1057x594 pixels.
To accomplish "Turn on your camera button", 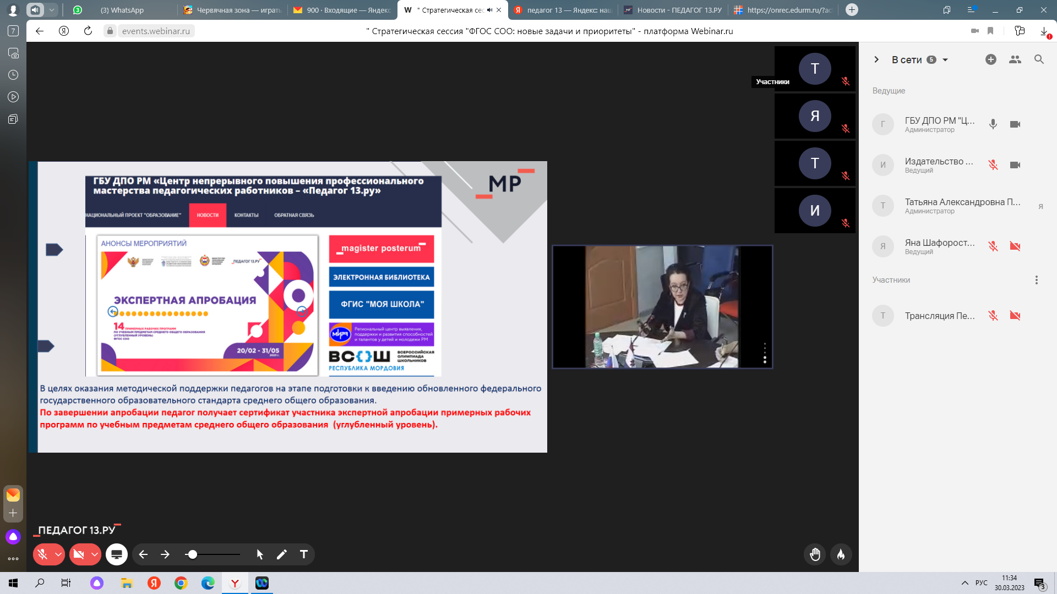I will pyautogui.click(x=79, y=554).
